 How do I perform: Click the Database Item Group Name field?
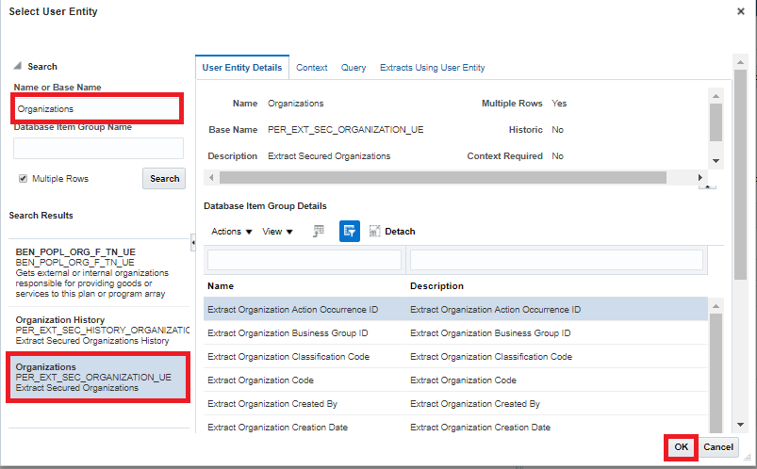pos(98,148)
